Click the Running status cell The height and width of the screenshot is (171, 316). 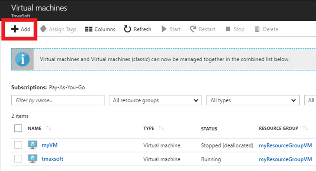211,159
